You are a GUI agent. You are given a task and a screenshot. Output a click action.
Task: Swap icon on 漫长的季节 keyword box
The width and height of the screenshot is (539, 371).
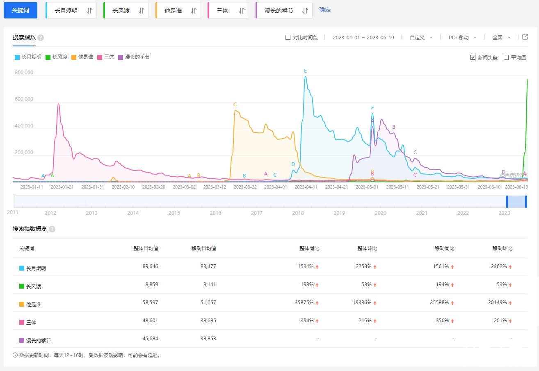click(x=305, y=11)
